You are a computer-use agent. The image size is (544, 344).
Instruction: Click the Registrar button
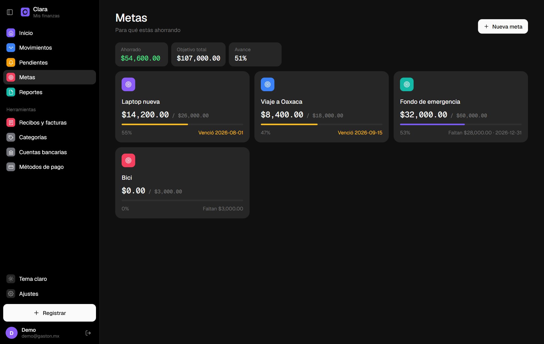point(50,313)
